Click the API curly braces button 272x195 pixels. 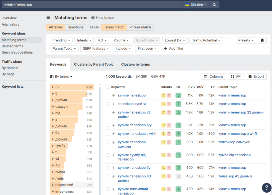236,77
